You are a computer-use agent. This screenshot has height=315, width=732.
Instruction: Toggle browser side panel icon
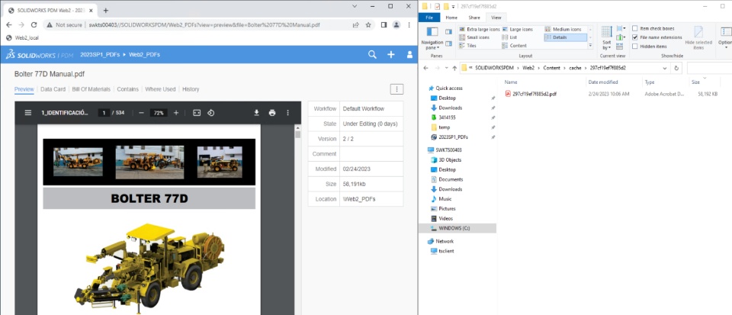(x=384, y=24)
